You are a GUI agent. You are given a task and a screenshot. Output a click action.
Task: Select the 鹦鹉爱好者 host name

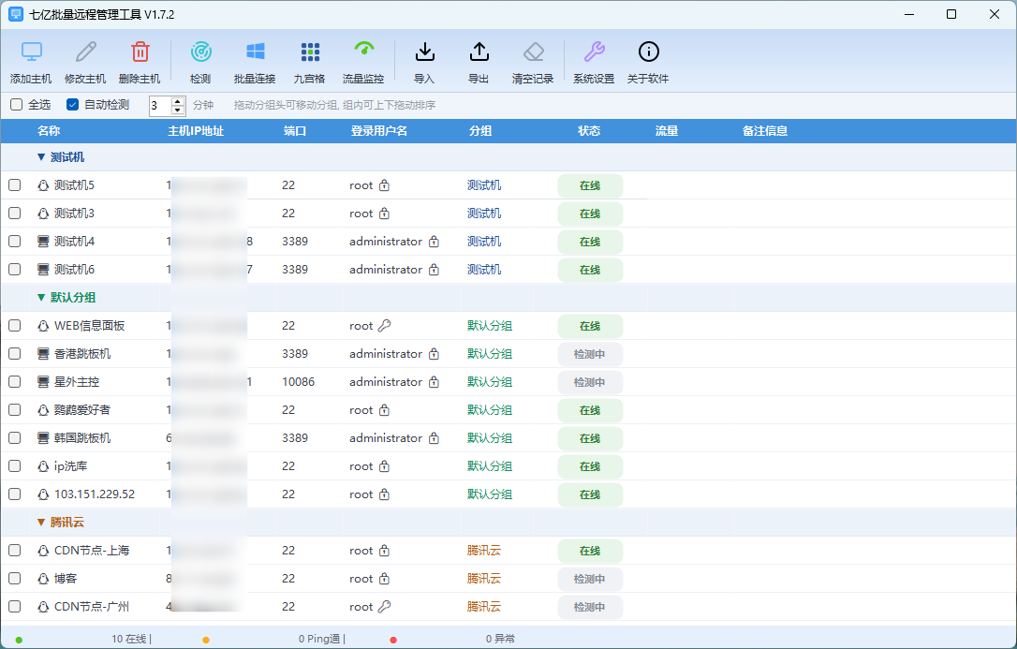click(82, 410)
